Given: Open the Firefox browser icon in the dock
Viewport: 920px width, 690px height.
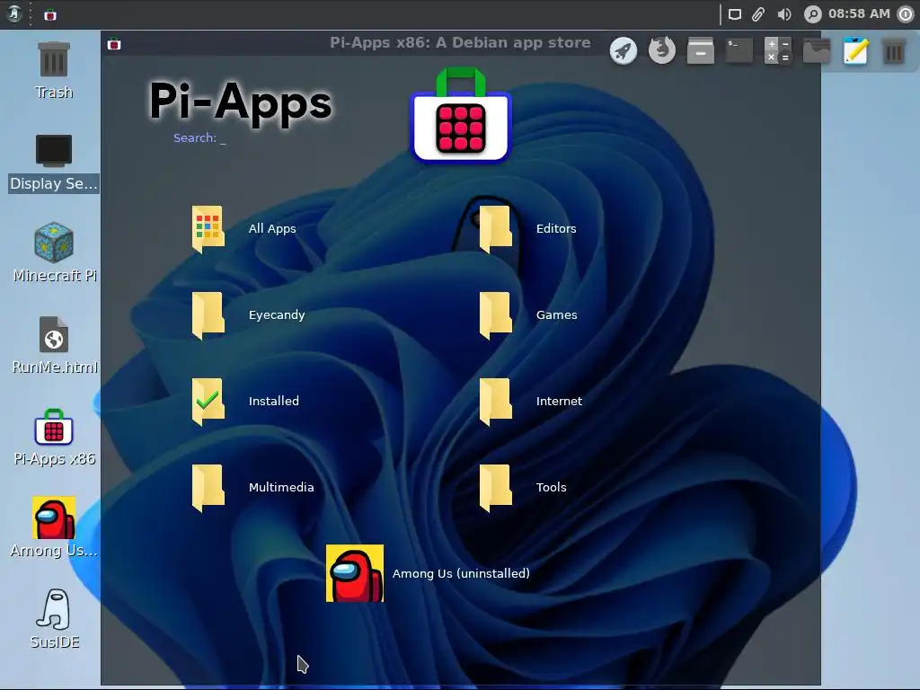Looking at the screenshot, I should (x=662, y=50).
